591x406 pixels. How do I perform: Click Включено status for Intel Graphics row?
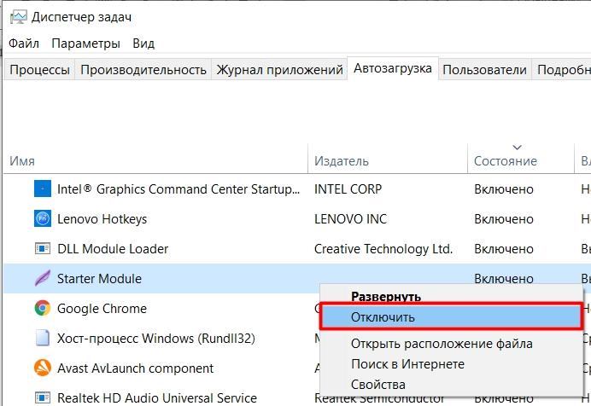(x=504, y=189)
